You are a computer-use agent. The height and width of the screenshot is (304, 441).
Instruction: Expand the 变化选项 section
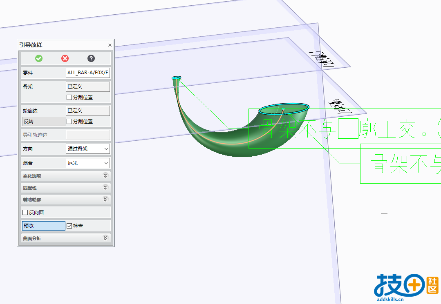66,176
